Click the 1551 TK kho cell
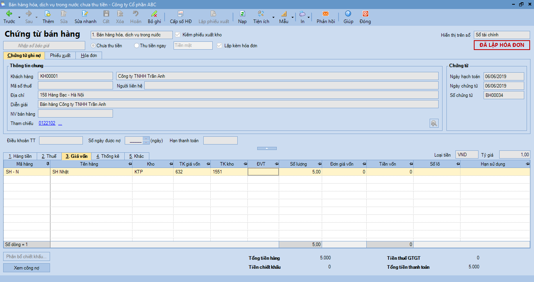Viewport: 534px width, 282px height. [x=229, y=172]
